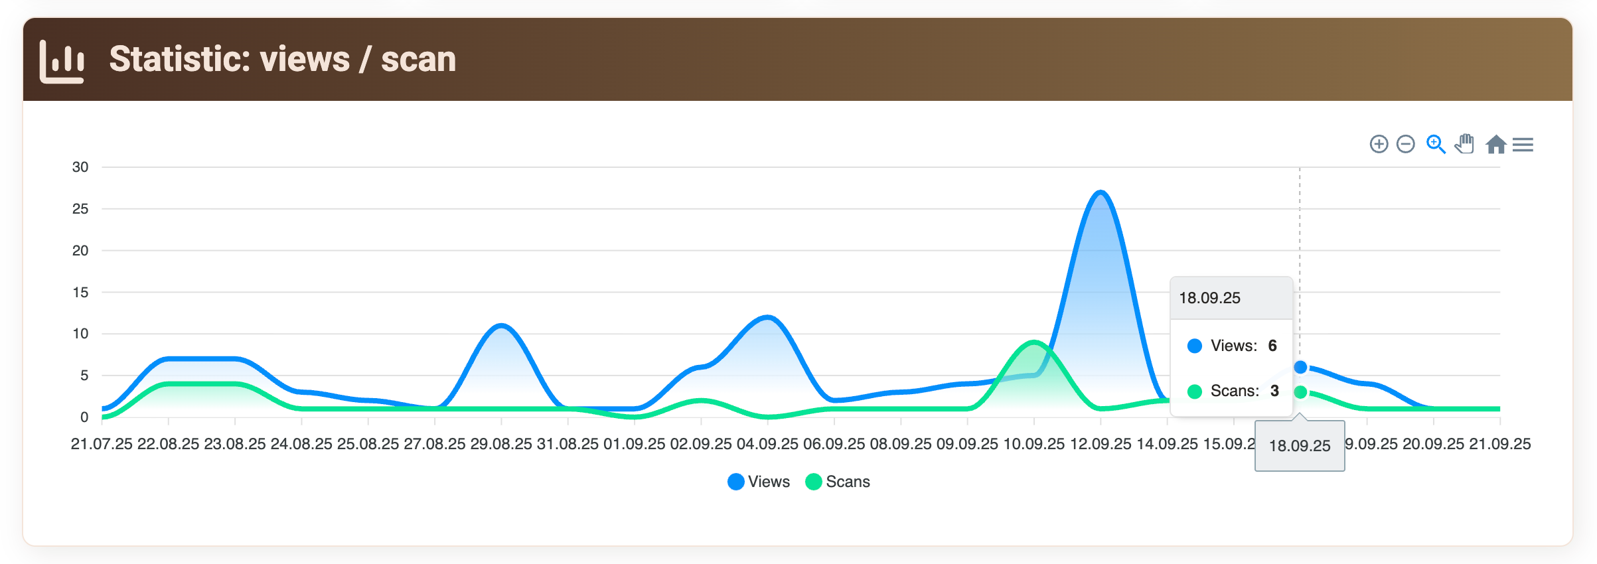Click the Zoom In plus icon
Screen dimensions: 1597x564
click(x=1379, y=144)
